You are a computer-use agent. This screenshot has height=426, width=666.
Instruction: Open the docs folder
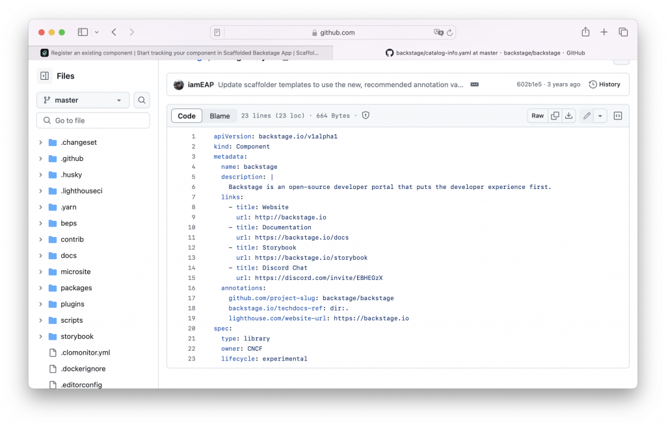click(x=68, y=255)
